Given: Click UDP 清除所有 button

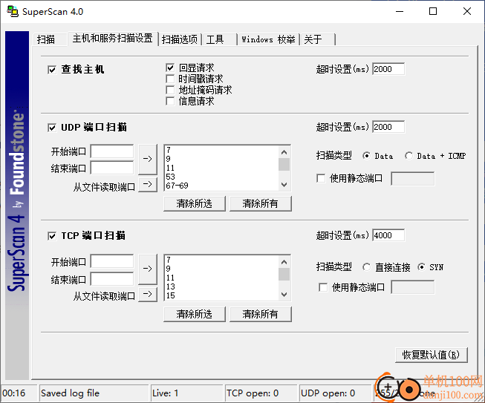Looking at the screenshot, I should 260,203.
